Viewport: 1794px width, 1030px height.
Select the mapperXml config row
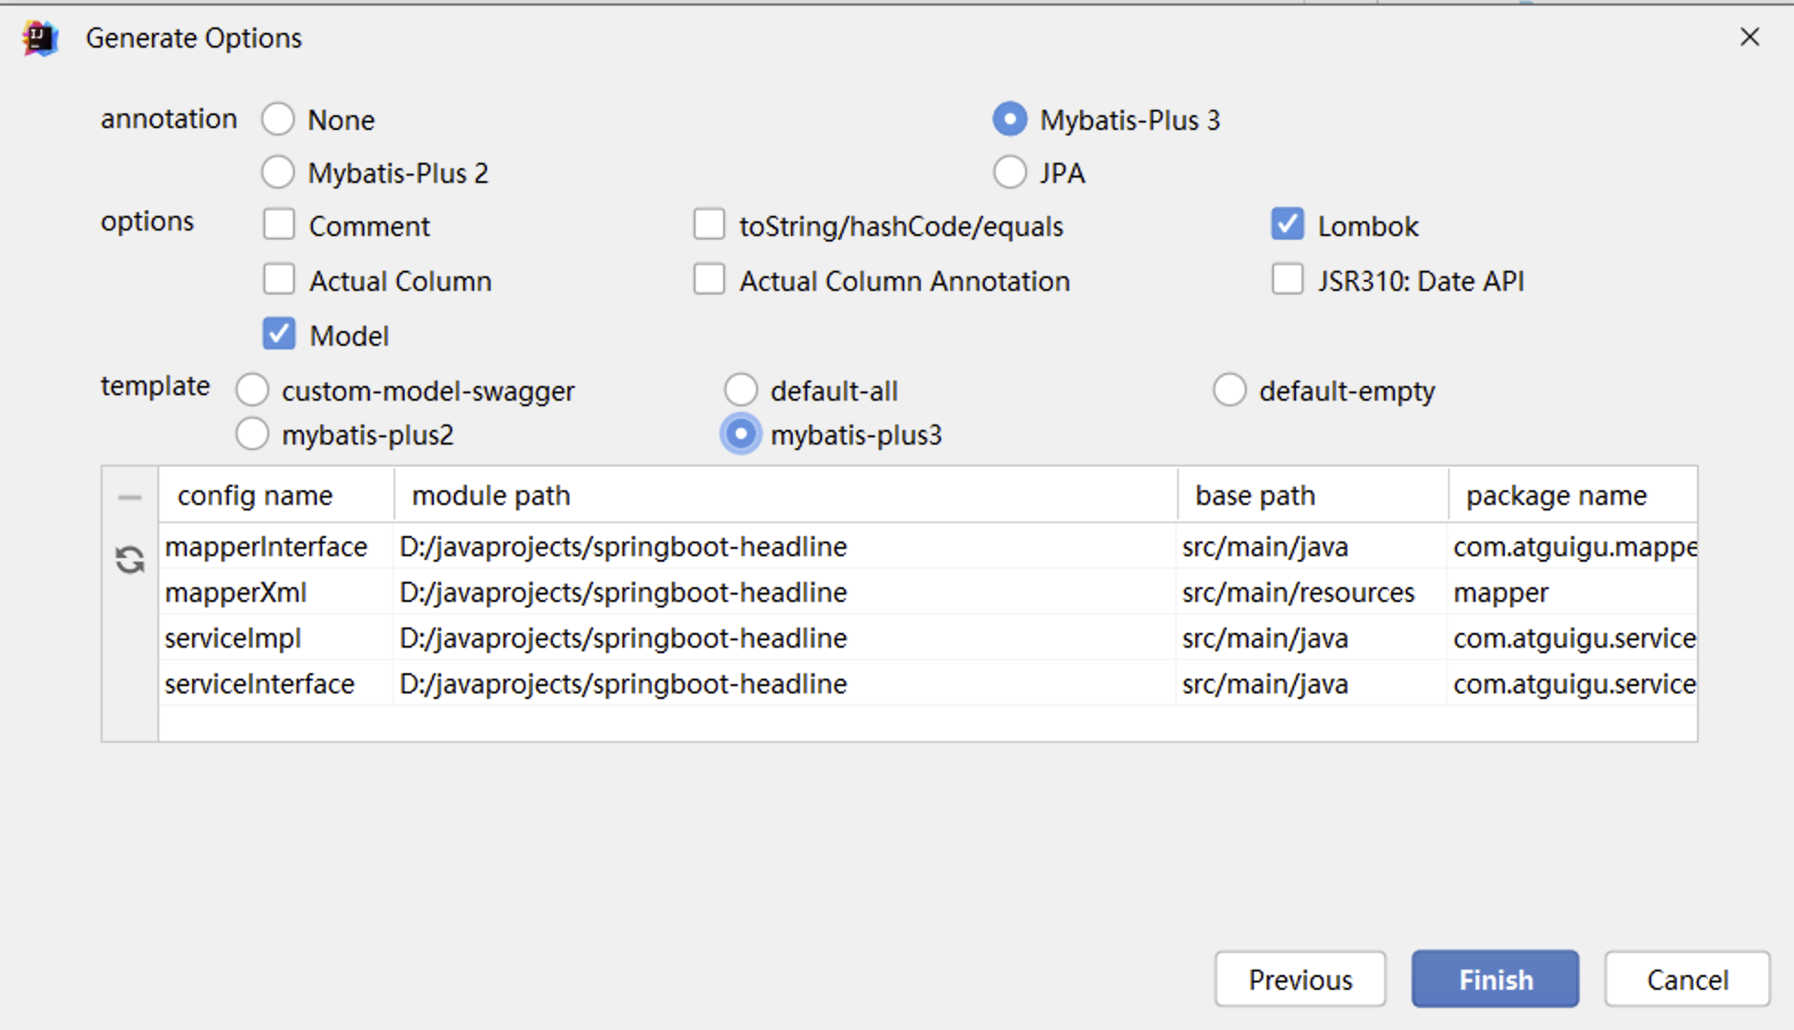tap(236, 593)
